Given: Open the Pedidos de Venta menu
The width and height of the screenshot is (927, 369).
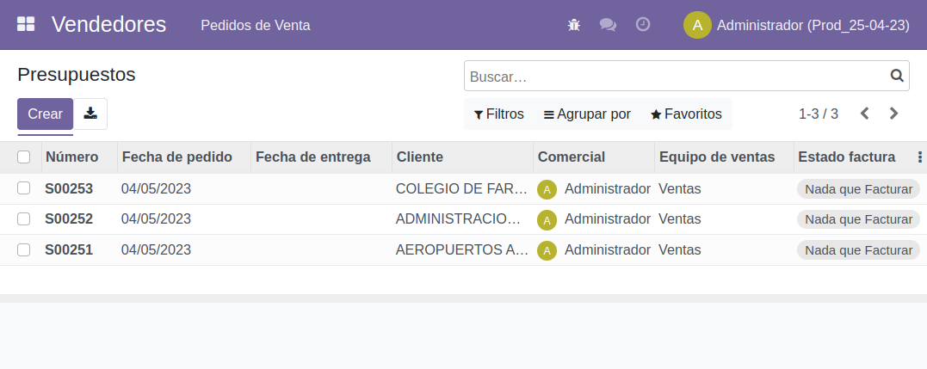Looking at the screenshot, I should tap(255, 25).
